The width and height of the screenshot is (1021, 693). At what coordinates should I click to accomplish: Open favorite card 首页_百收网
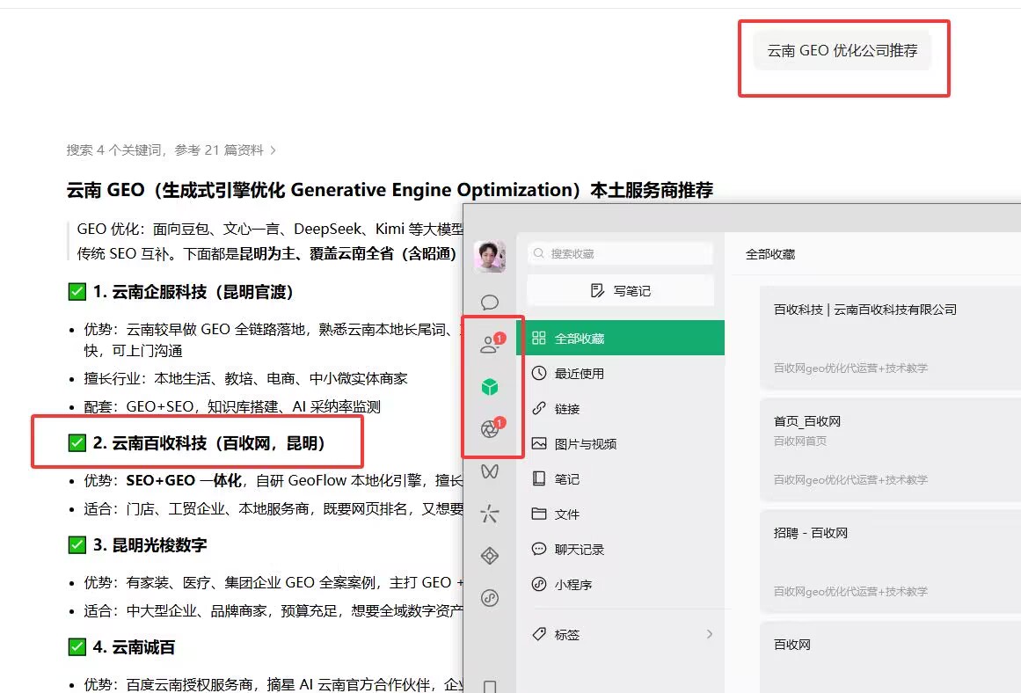[x=890, y=450]
